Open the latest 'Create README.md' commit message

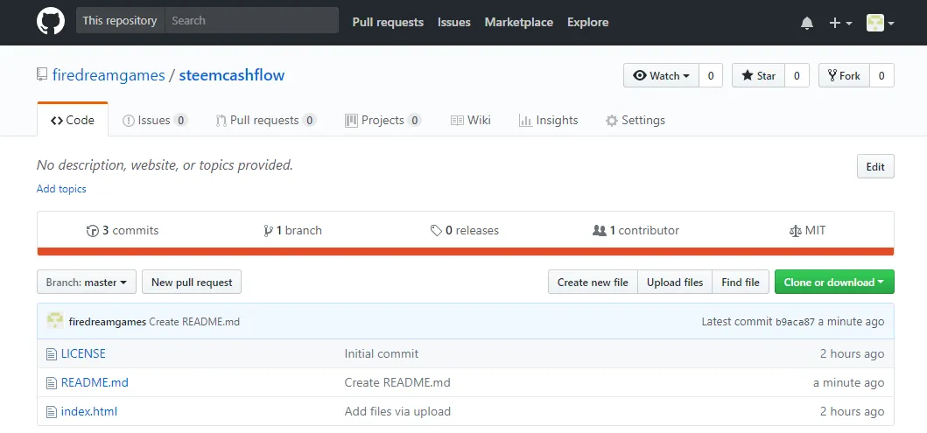pyautogui.click(x=194, y=322)
